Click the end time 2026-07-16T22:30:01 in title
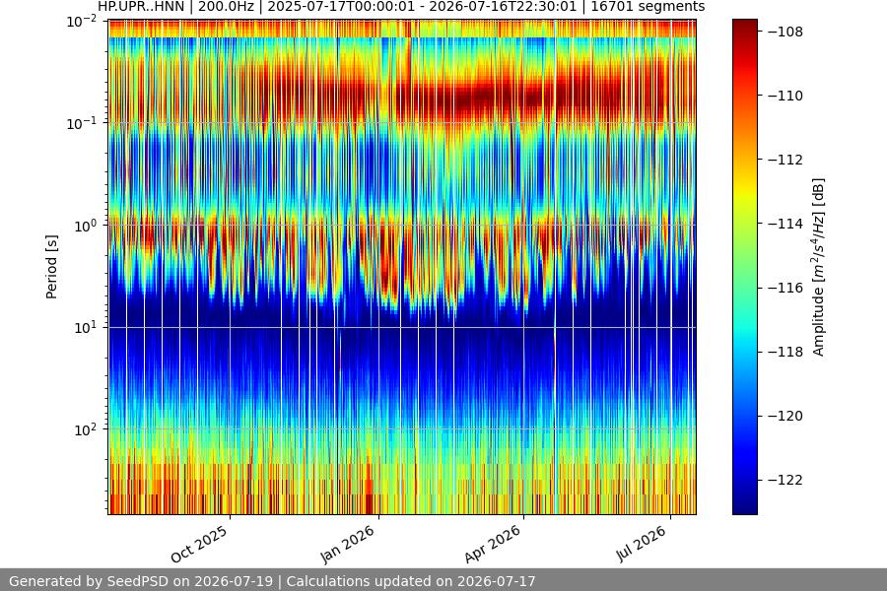Viewport: 887px width, 591px height. (504, 7)
